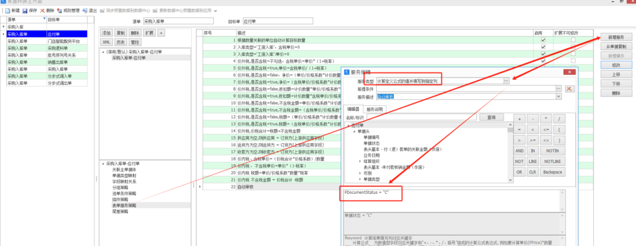This screenshot has width=636, height=246.
Task: Click the 前提条件 ellipsis browse button
Action: click(558, 89)
